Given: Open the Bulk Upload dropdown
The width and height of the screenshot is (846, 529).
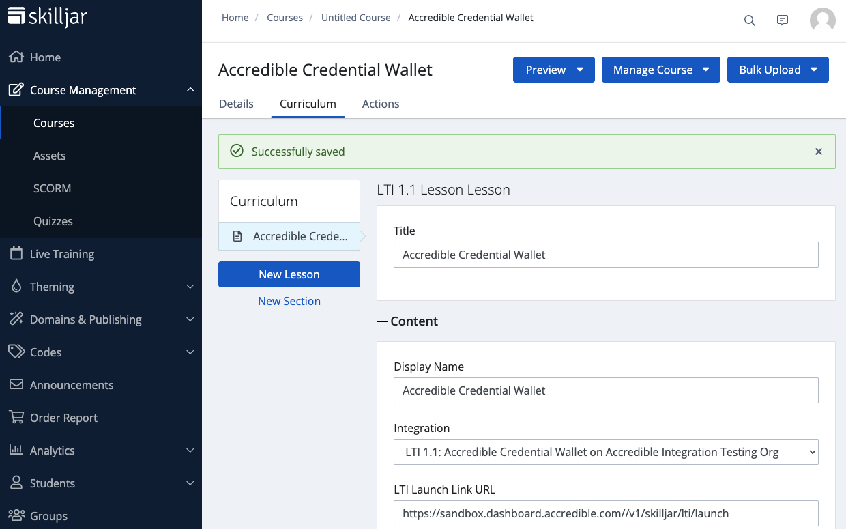Looking at the screenshot, I should (778, 70).
